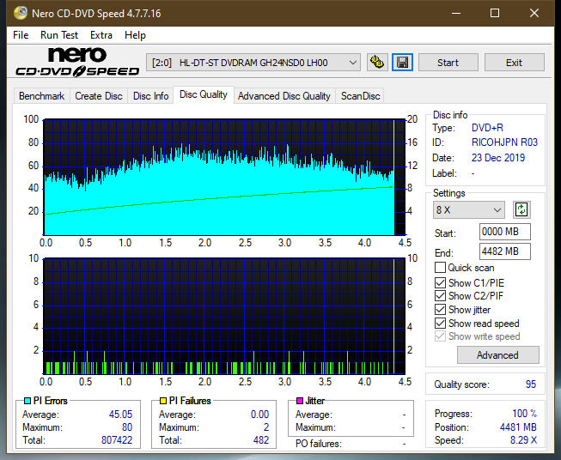
Task: Minimize the Nero window
Action: pos(456,13)
